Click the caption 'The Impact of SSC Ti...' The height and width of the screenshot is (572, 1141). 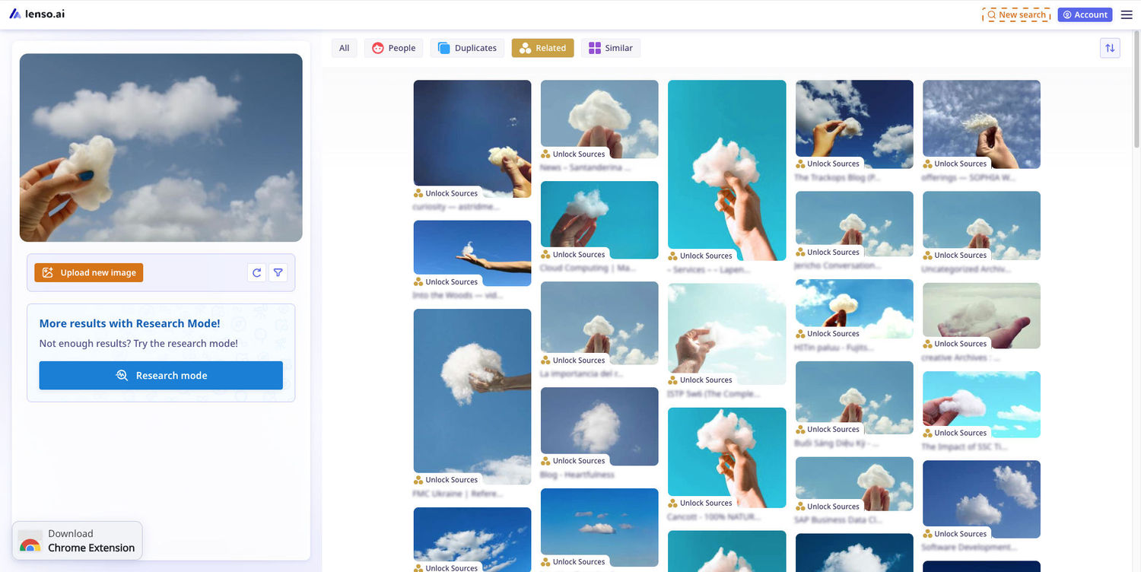pos(965,446)
